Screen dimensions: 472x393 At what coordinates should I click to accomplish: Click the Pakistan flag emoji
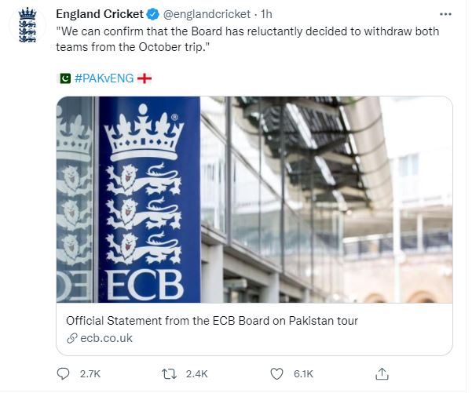pos(64,78)
